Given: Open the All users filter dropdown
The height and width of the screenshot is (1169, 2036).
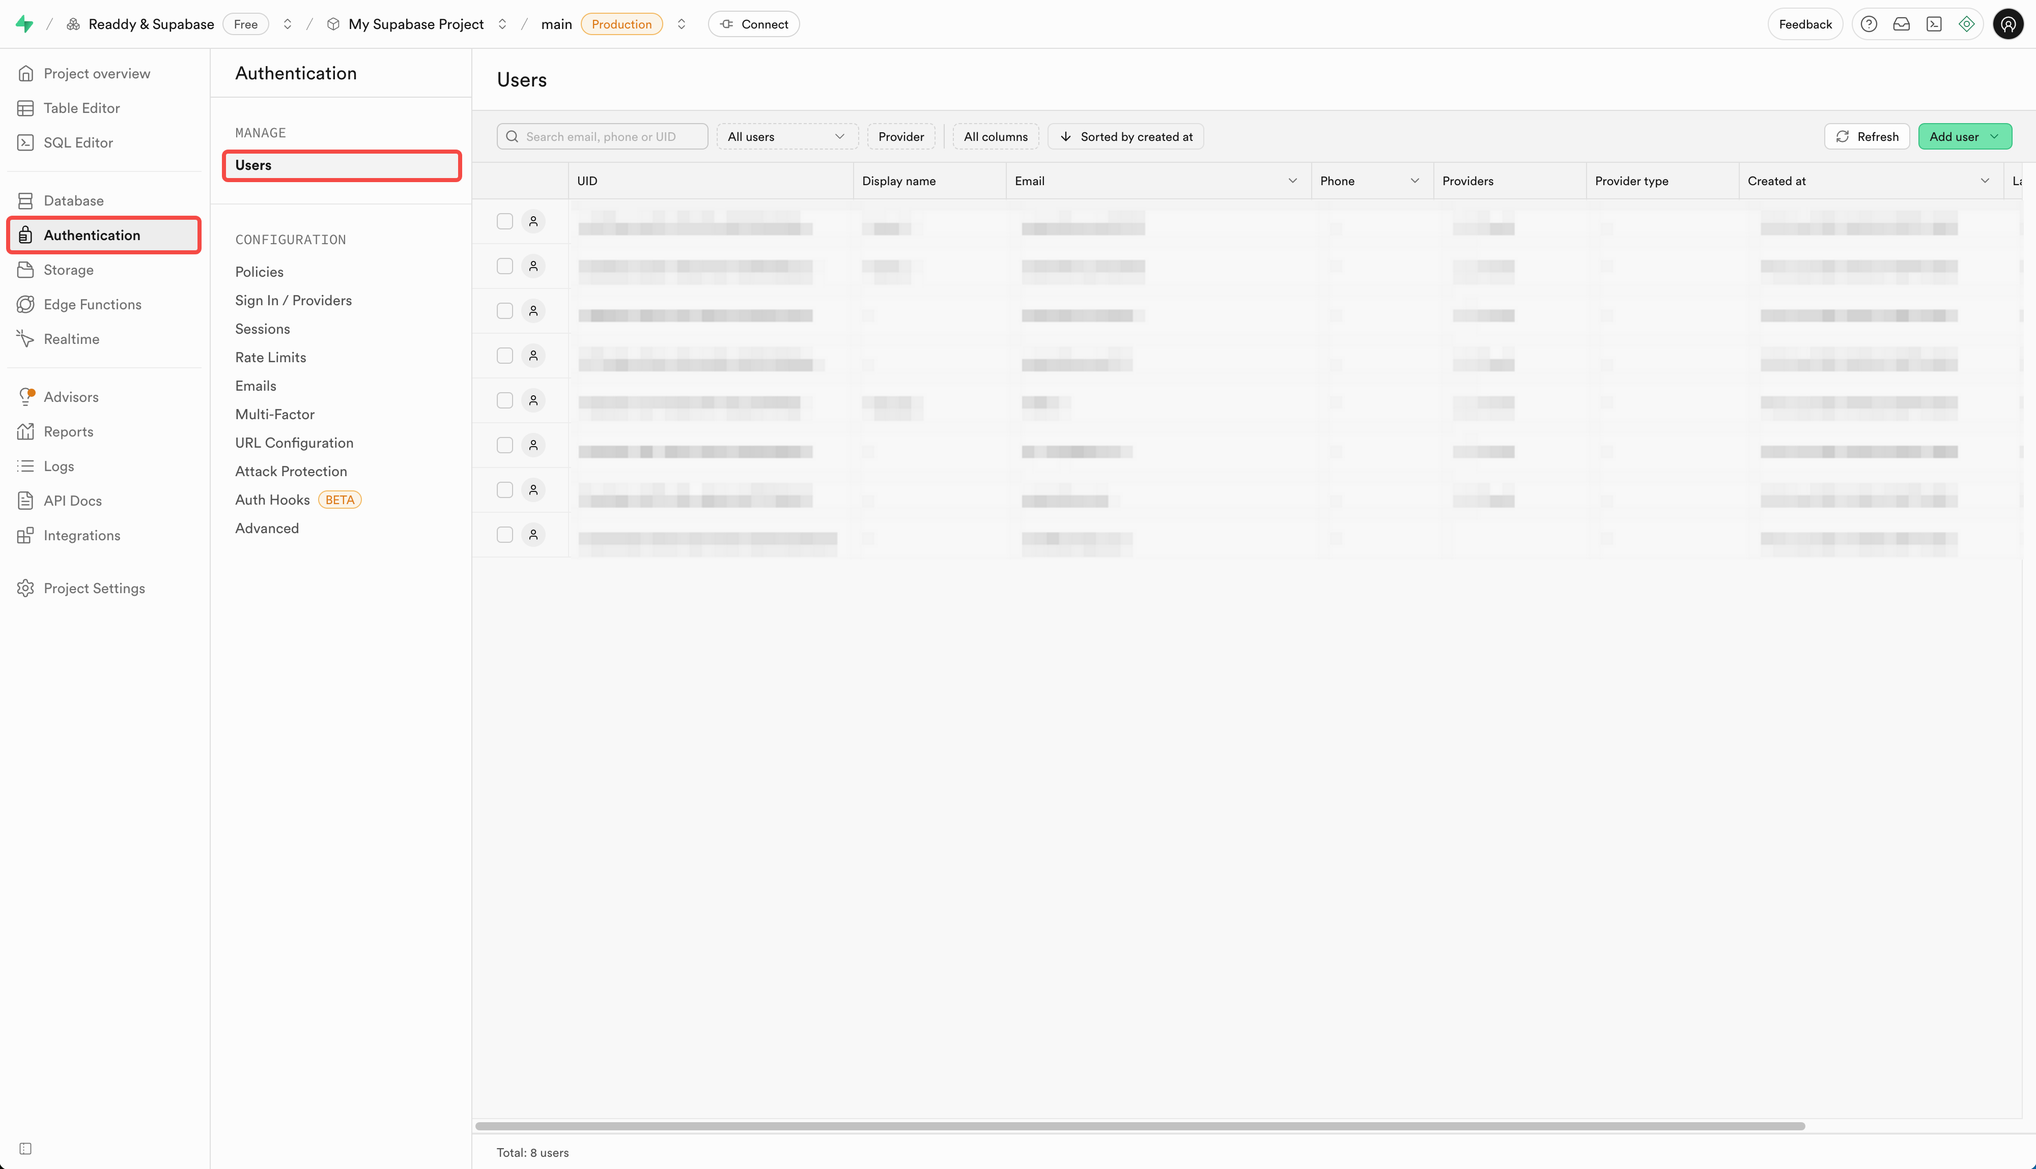Looking at the screenshot, I should tap(786, 136).
